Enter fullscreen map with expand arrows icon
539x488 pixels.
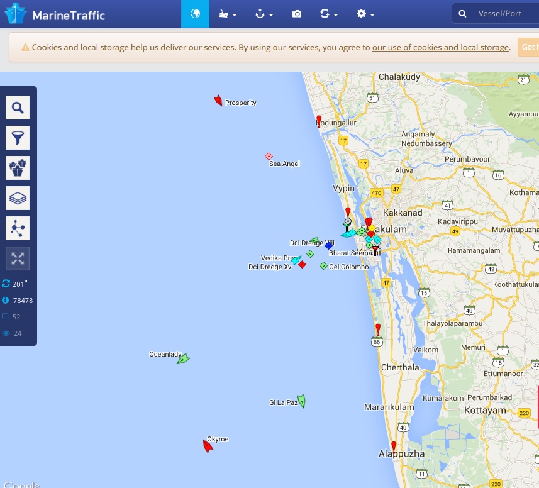pos(18,258)
